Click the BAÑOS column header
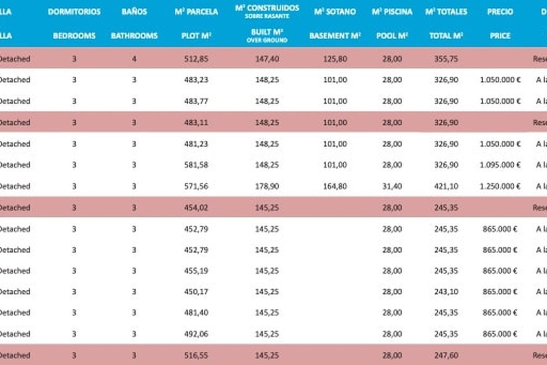 (x=134, y=12)
